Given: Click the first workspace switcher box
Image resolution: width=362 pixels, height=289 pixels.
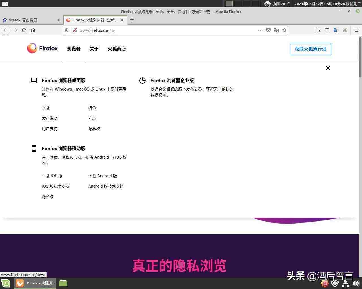Looking at the screenshot, I should [x=229, y=4].
